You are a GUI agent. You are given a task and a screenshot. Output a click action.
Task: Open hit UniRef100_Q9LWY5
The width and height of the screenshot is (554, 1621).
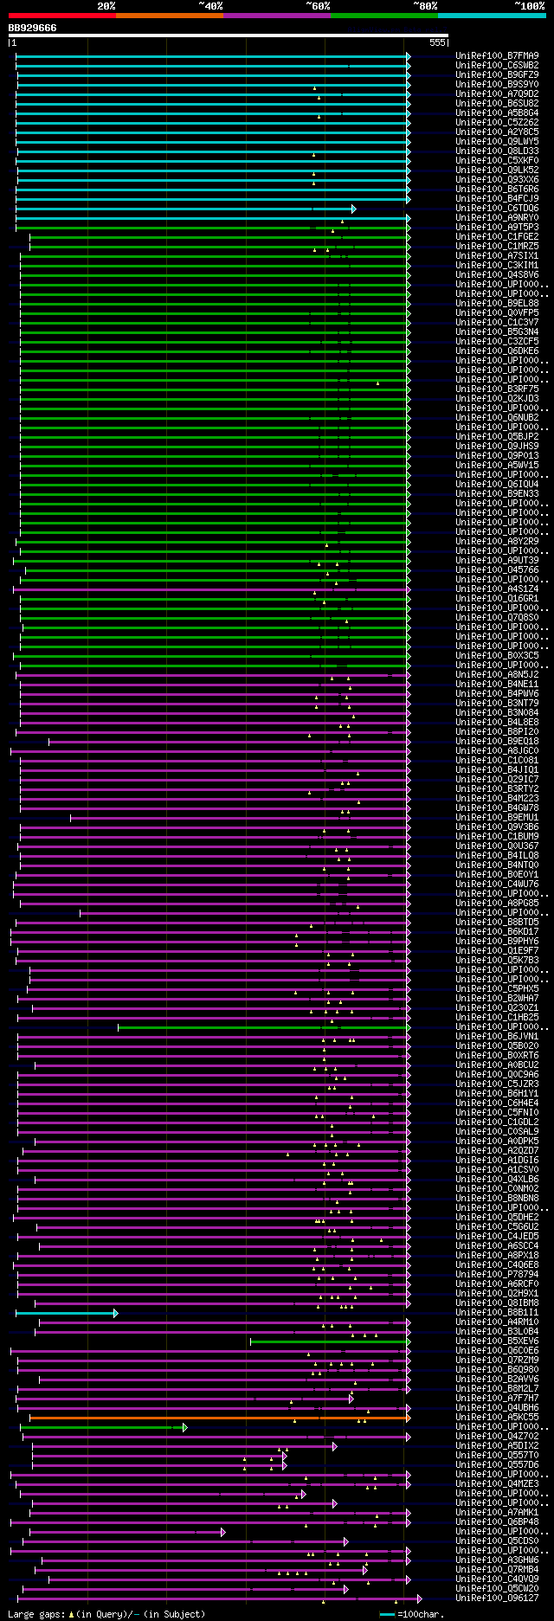coord(497,142)
